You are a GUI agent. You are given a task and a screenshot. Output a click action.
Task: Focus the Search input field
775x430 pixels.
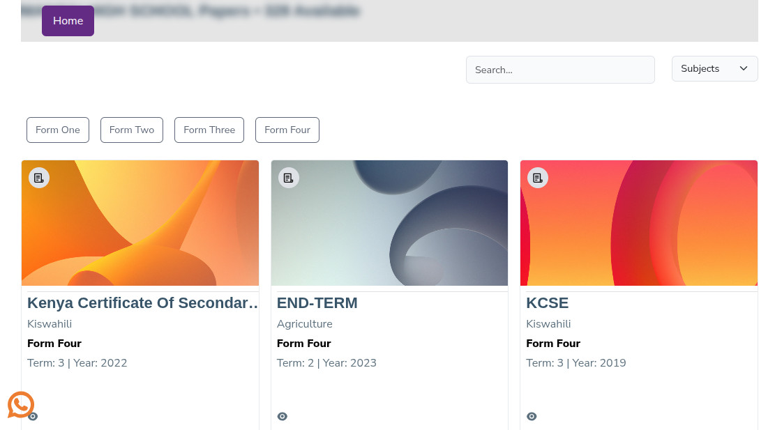coord(560,70)
